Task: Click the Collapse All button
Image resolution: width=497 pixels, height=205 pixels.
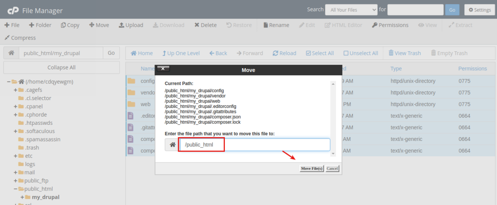Action: pos(61,67)
